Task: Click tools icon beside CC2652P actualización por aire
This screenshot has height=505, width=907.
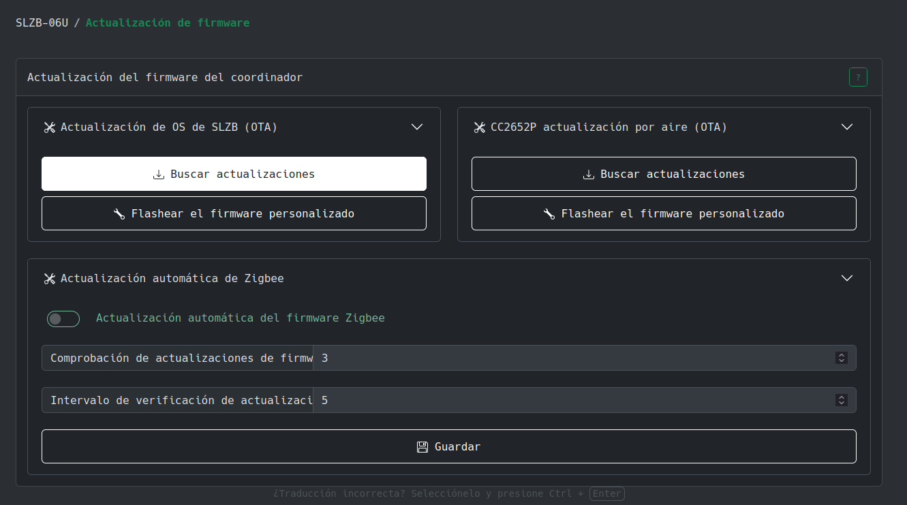Action: 479,127
